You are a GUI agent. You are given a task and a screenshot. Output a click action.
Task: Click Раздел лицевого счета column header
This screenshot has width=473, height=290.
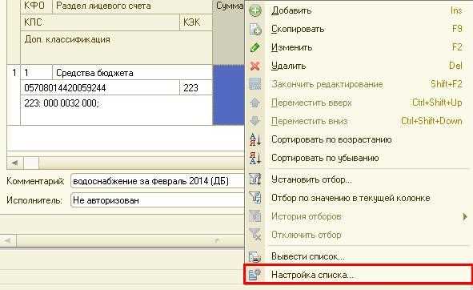click(132, 6)
